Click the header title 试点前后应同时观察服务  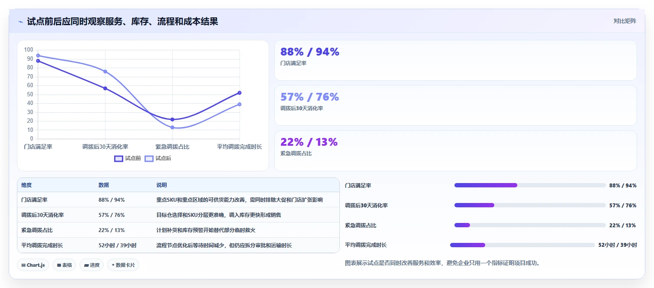click(x=122, y=21)
